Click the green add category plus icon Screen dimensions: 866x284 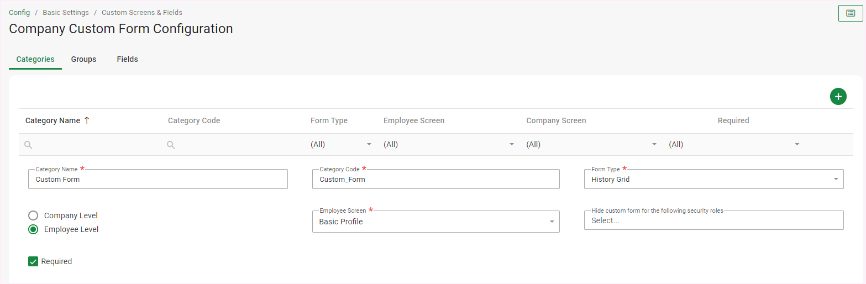coord(838,97)
